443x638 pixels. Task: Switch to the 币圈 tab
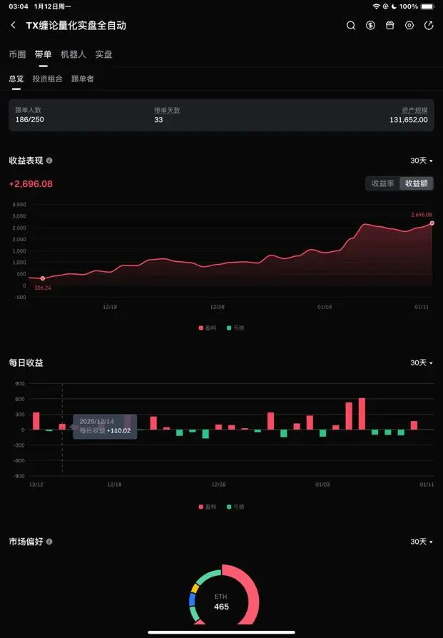tap(18, 54)
